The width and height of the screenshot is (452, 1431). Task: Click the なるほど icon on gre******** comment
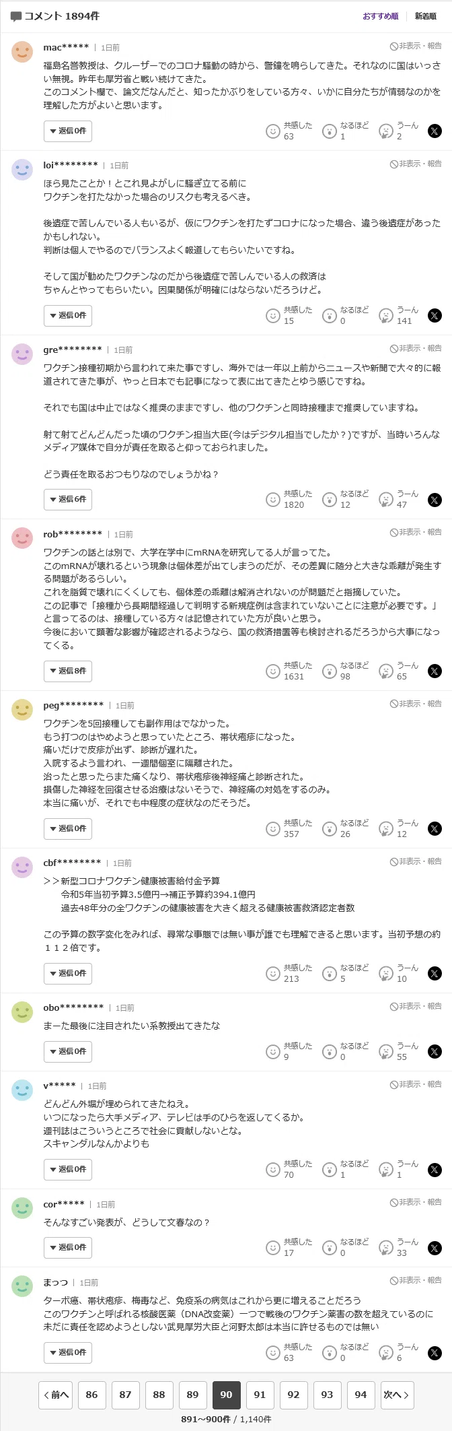[x=329, y=499]
